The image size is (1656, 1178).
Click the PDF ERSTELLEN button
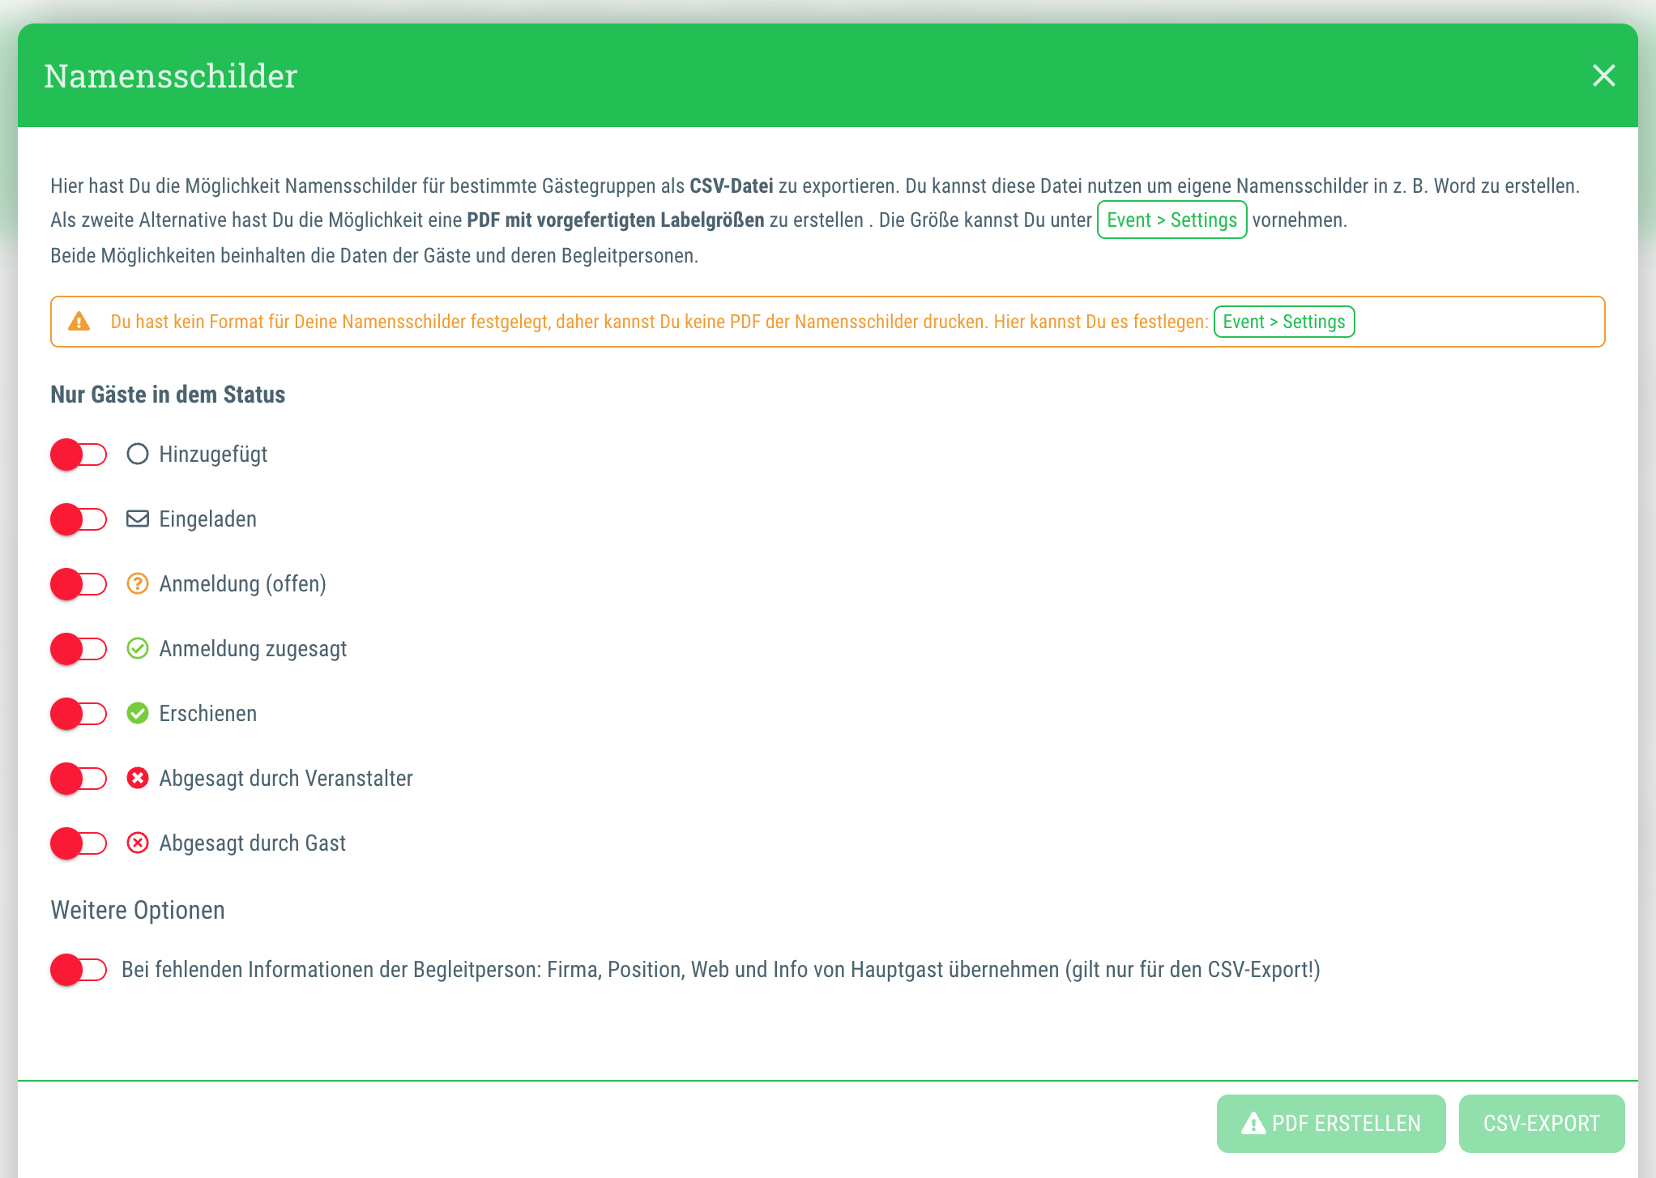pyautogui.click(x=1330, y=1124)
